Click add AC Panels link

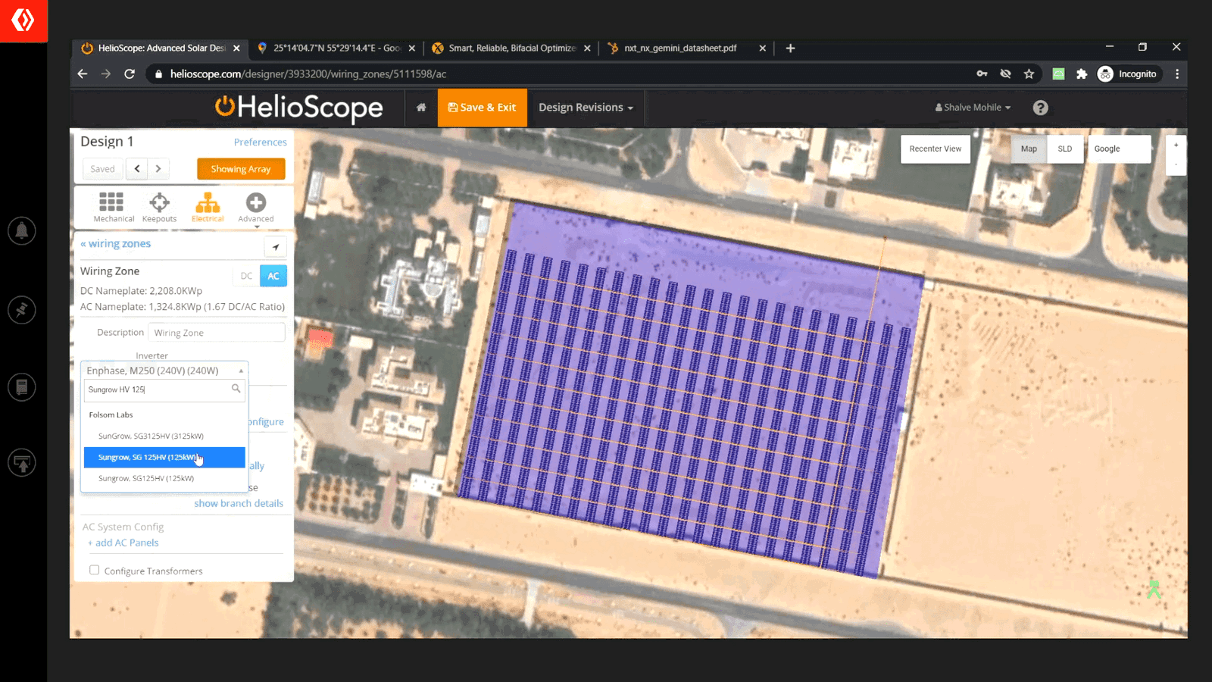point(123,543)
